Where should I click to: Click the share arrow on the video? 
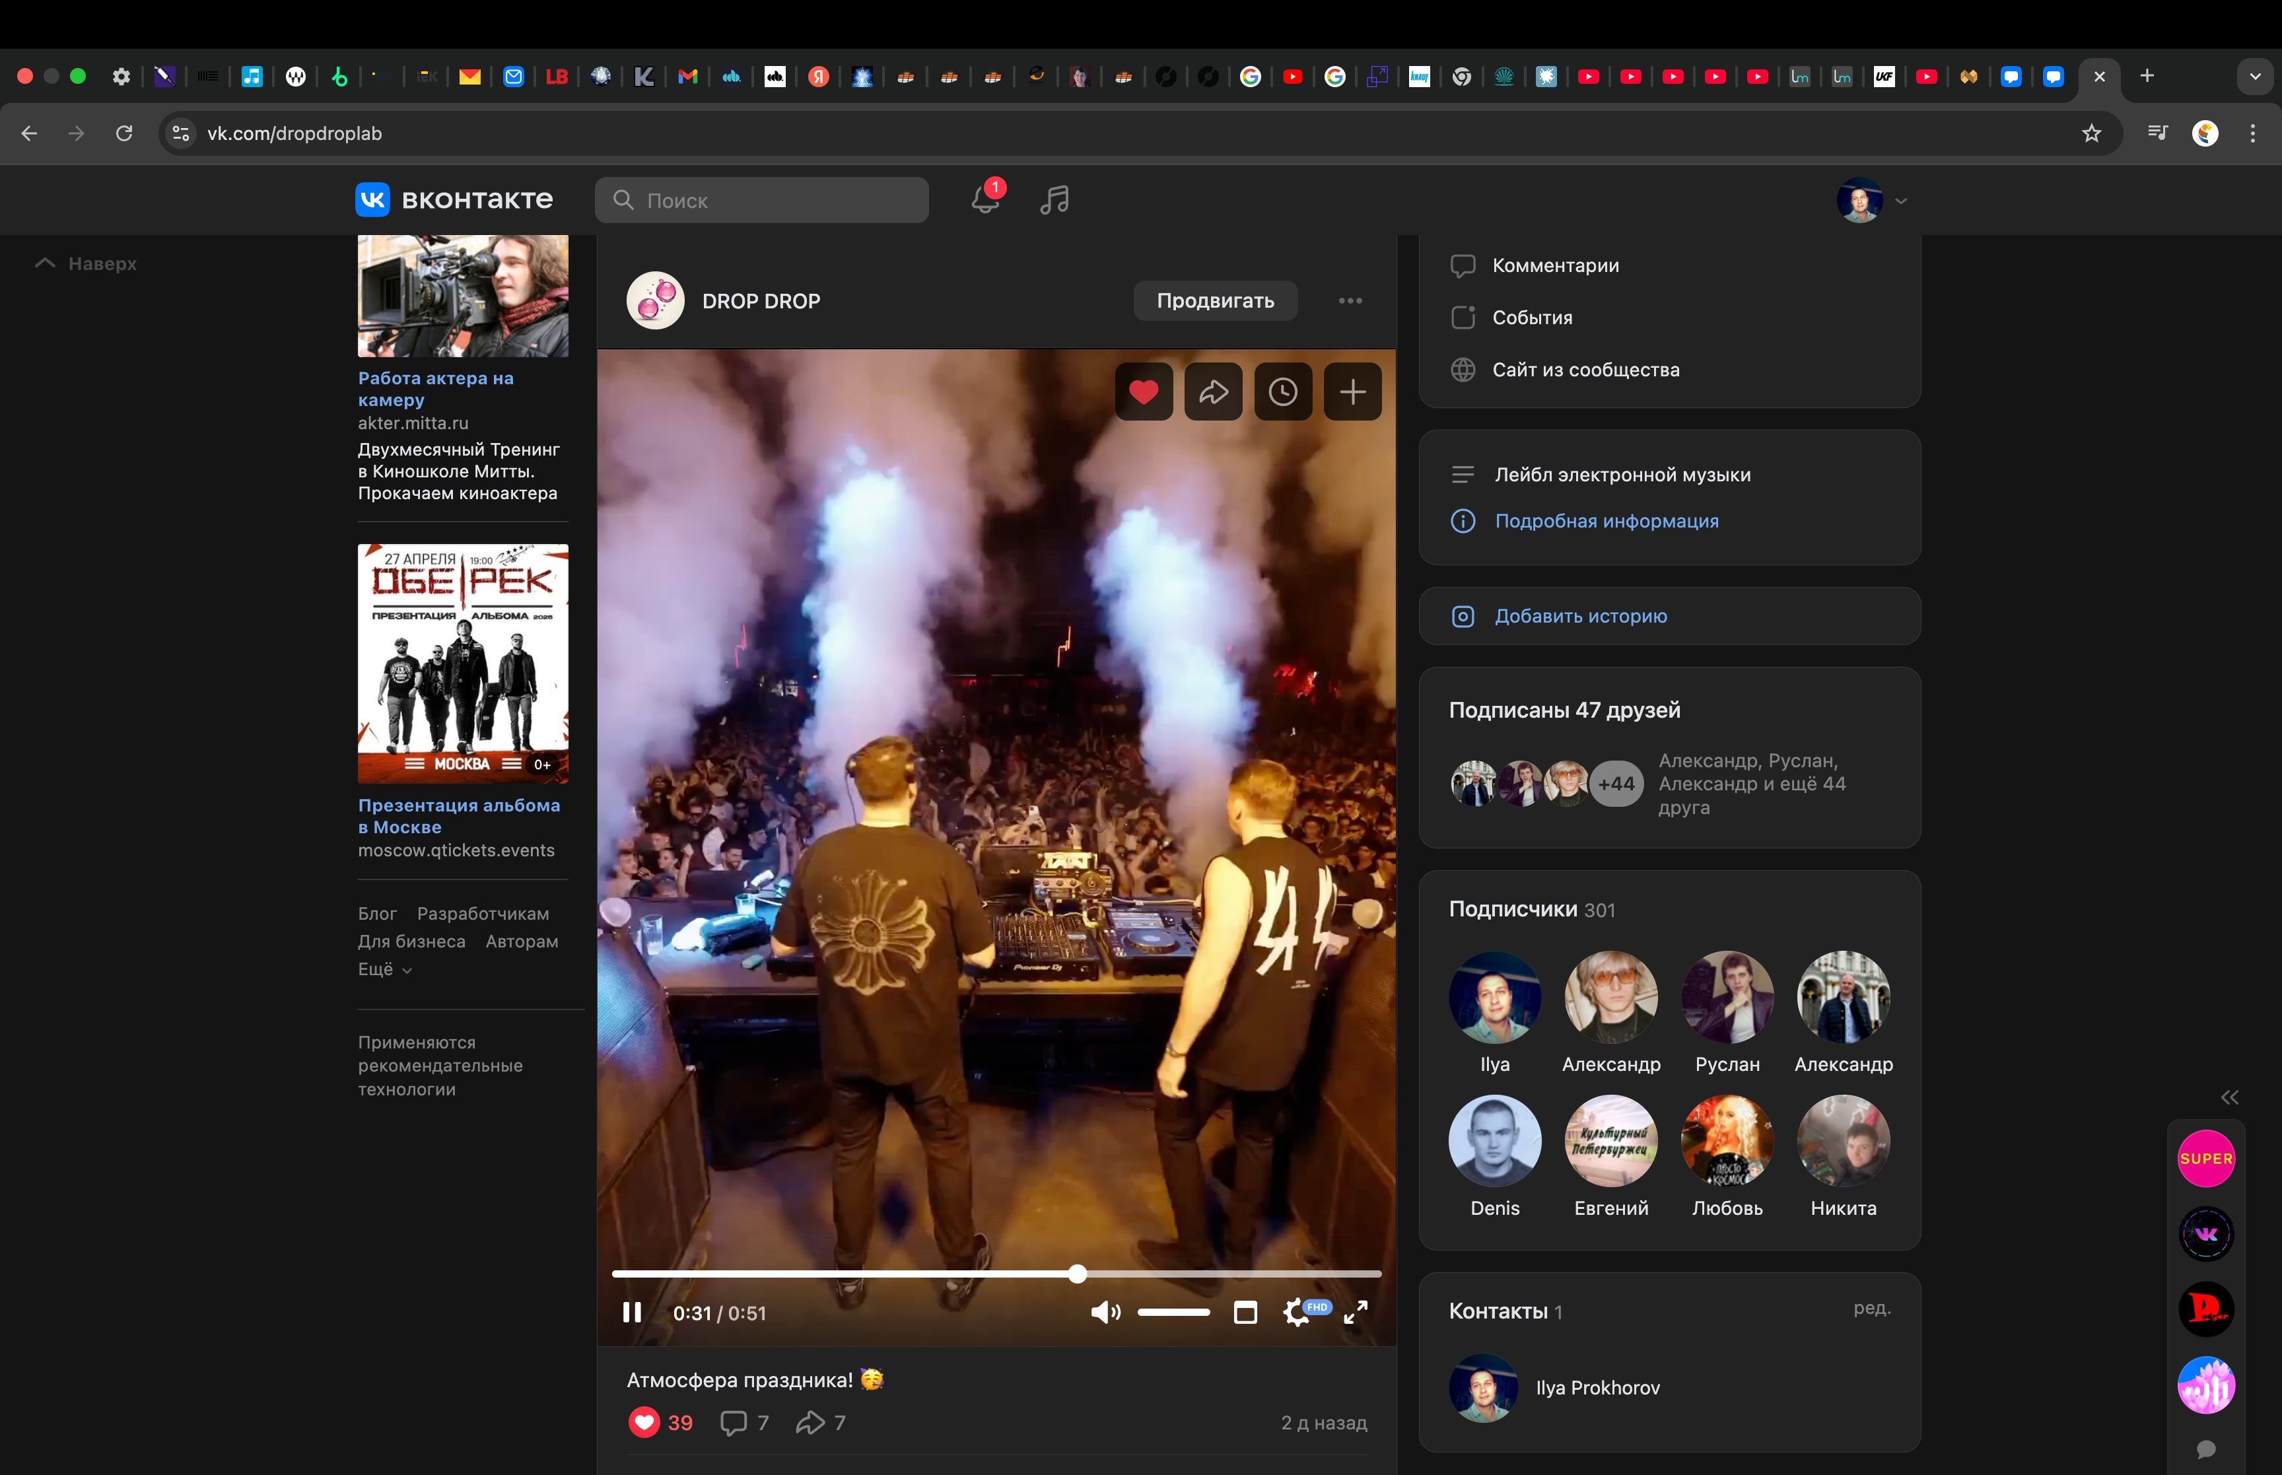1213,392
